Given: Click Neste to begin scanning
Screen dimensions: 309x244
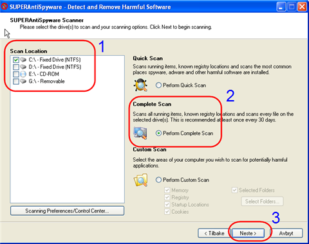Looking at the screenshot, I should pyautogui.click(x=248, y=233).
